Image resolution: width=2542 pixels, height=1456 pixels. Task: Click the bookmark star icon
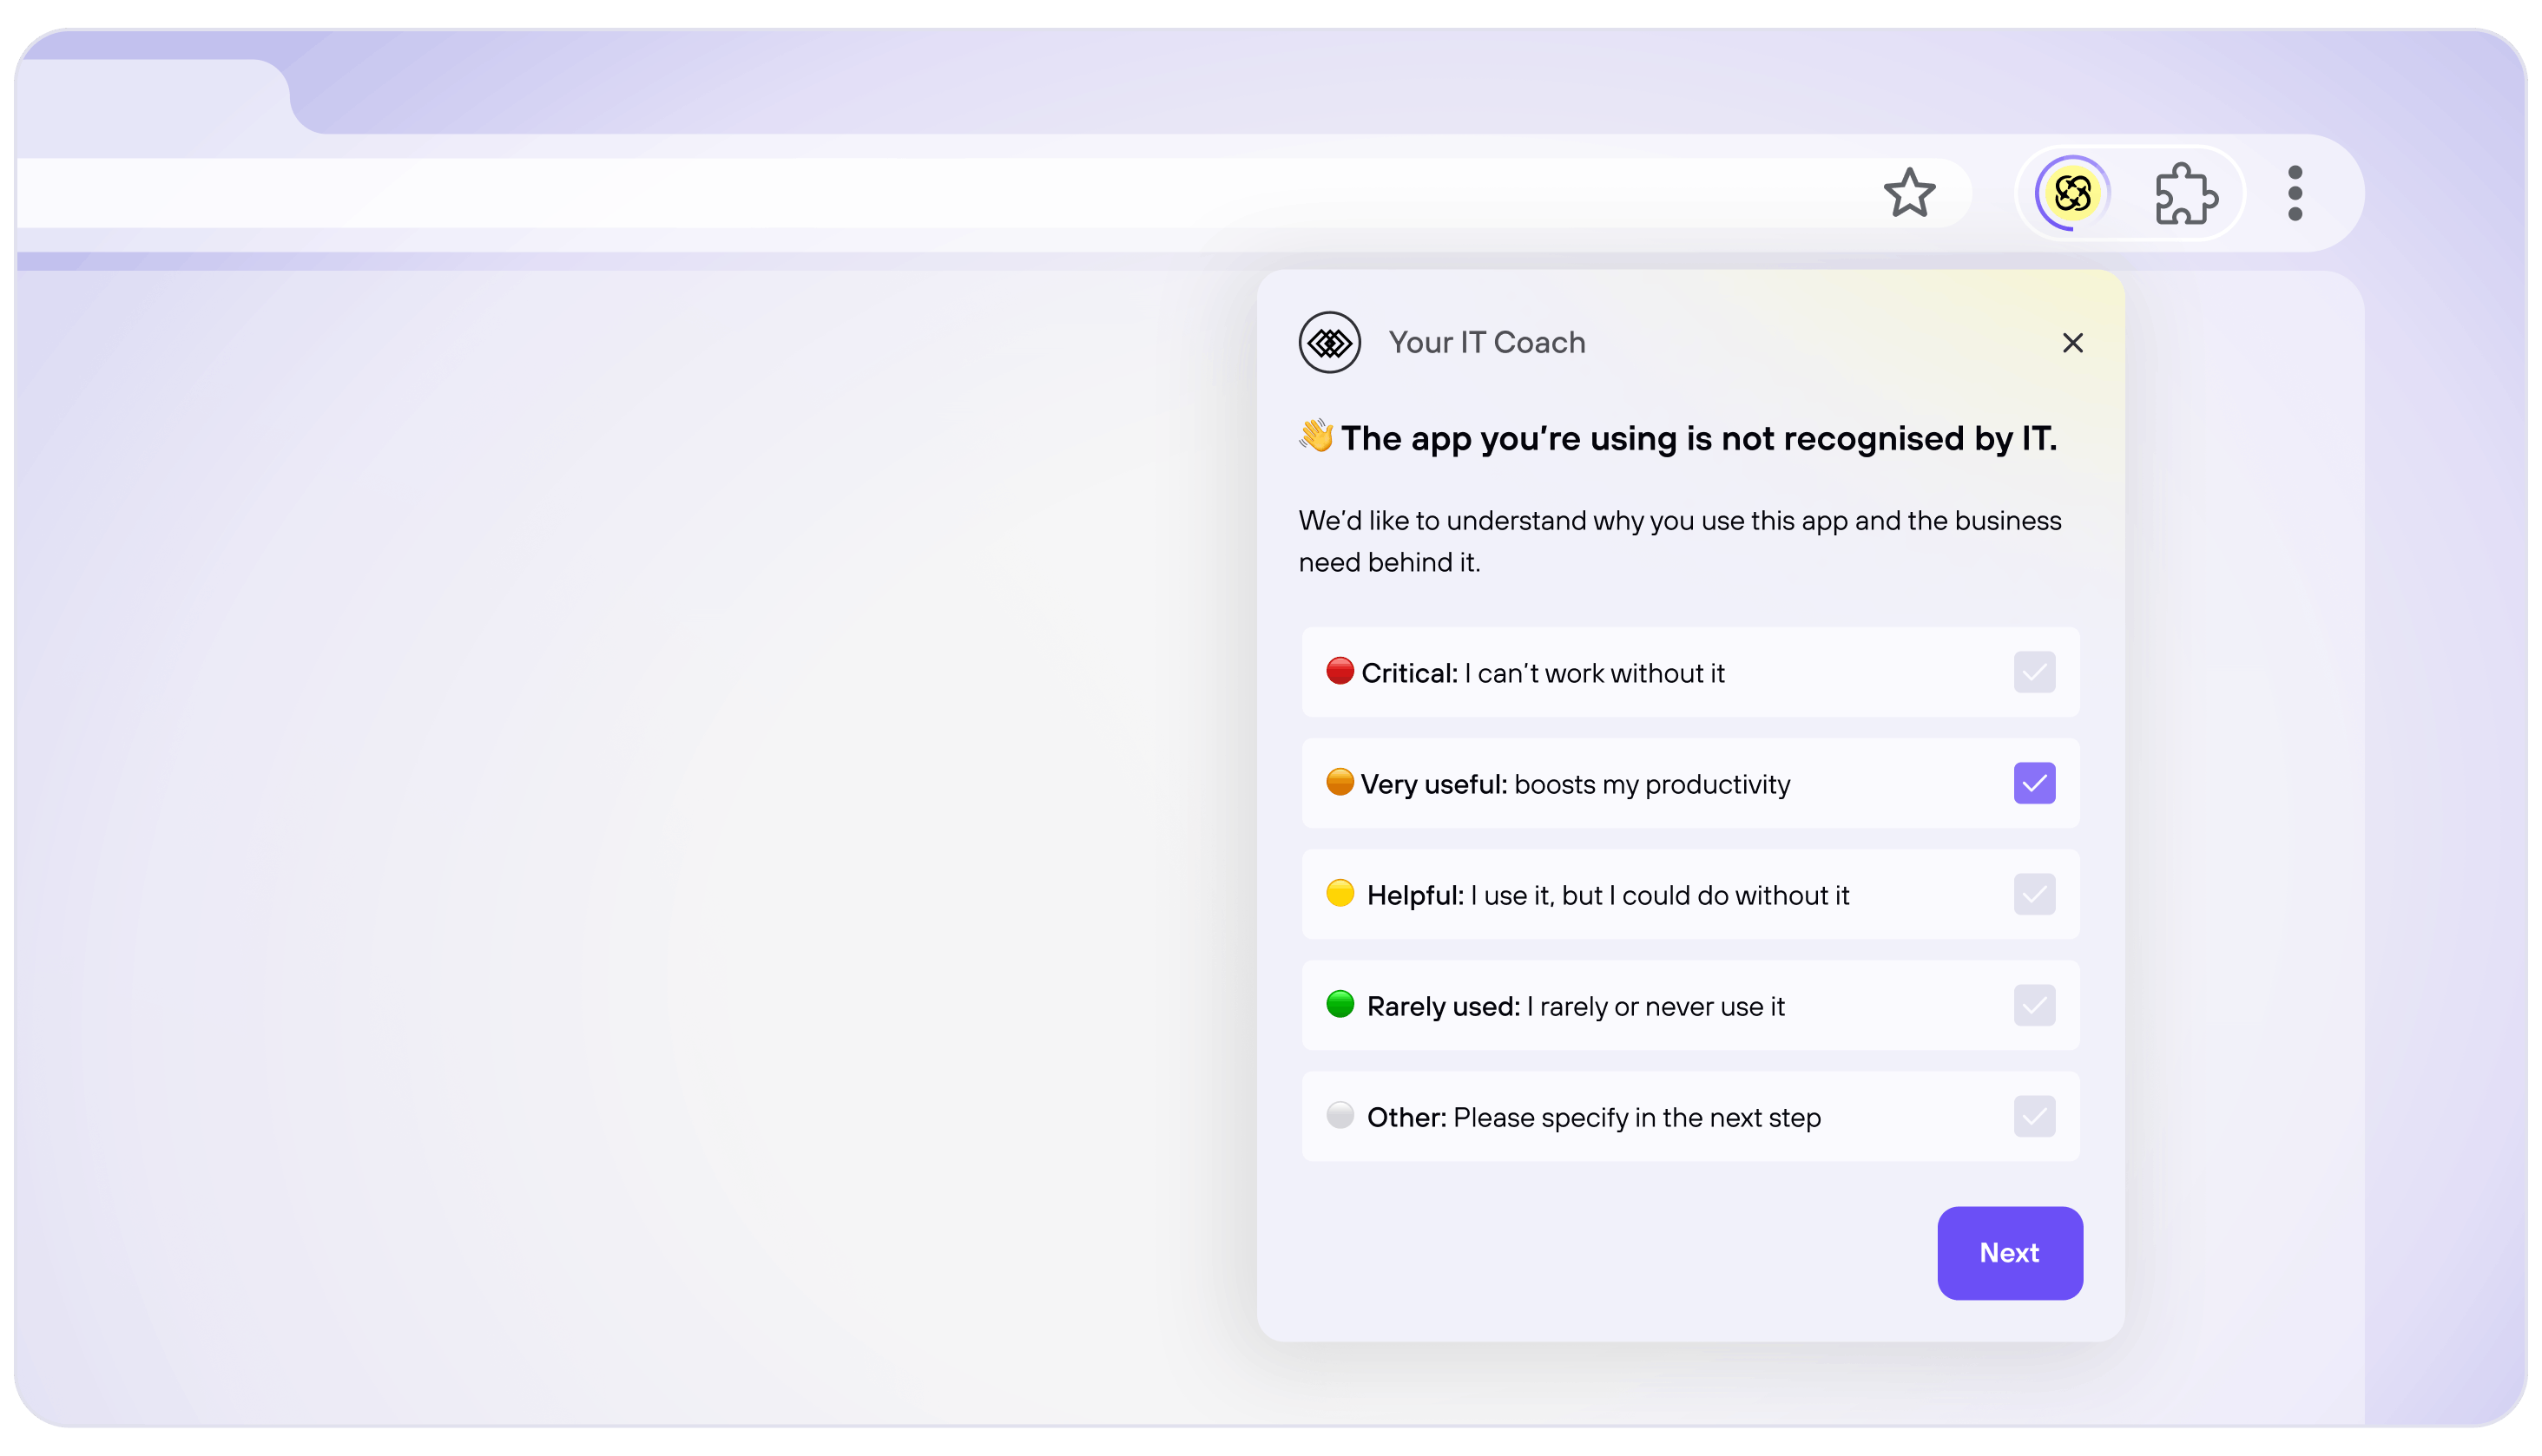click(x=1909, y=192)
